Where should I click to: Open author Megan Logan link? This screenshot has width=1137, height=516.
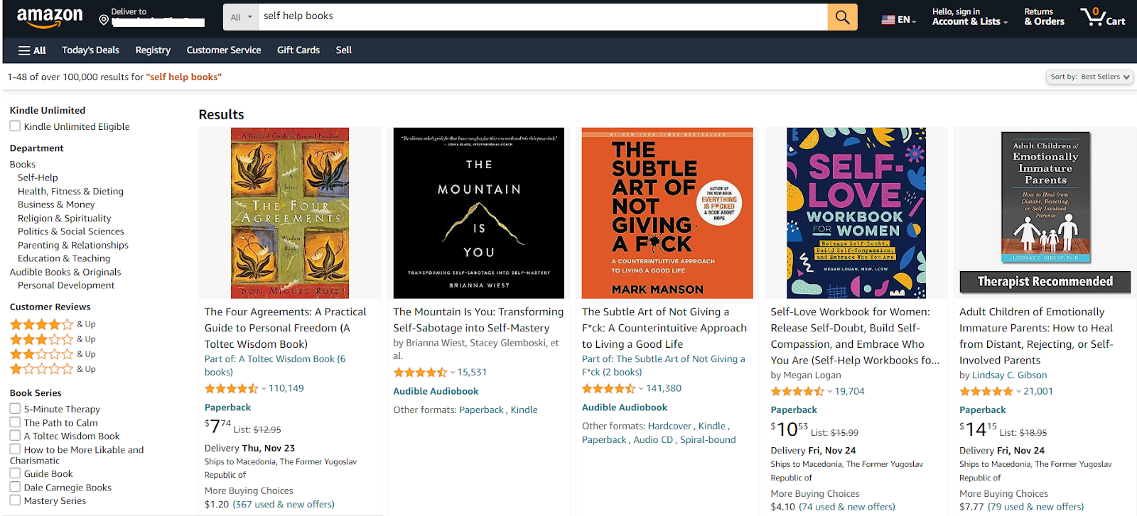pos(812,375)
